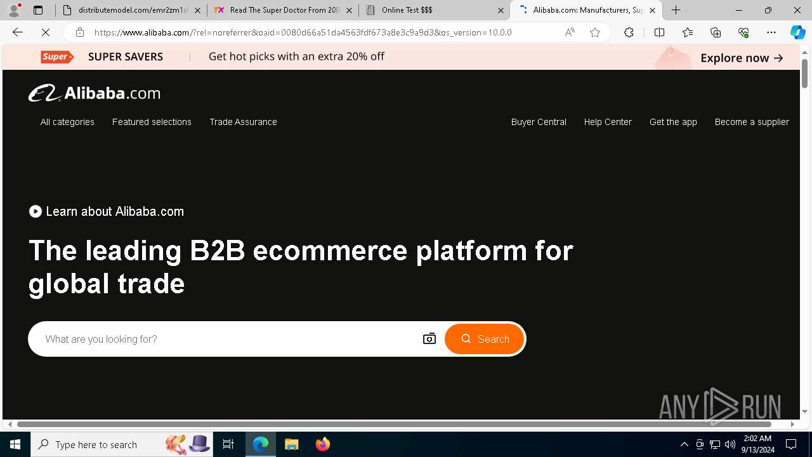Open the Get the app link
812x457 pixels.
point(673,122)
